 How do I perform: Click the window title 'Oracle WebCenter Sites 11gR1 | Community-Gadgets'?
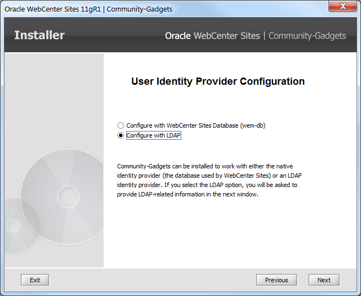(88, 9)
